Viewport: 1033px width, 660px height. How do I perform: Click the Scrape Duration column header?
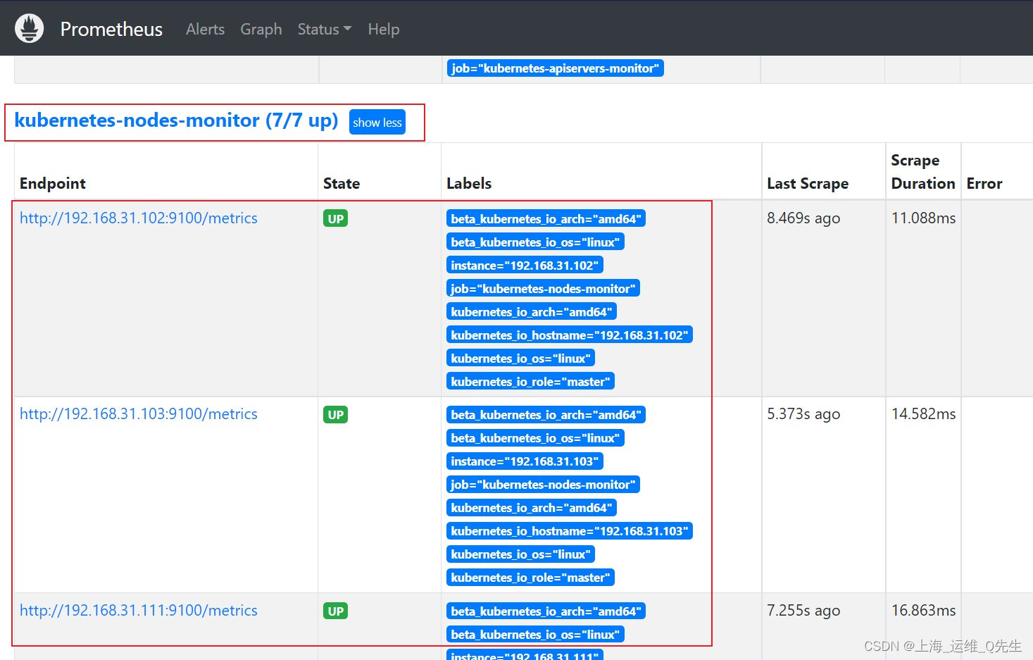pos(923,172)
